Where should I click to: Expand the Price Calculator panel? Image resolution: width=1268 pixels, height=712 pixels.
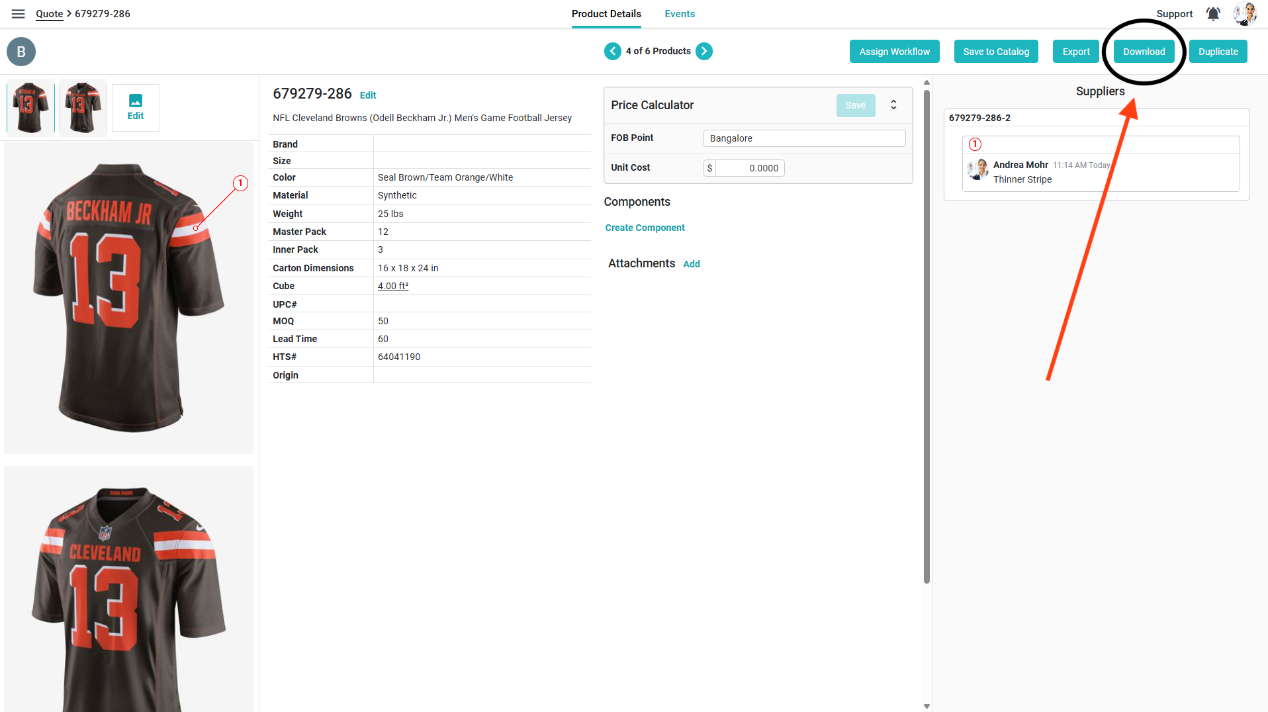(x=893, y=105)
